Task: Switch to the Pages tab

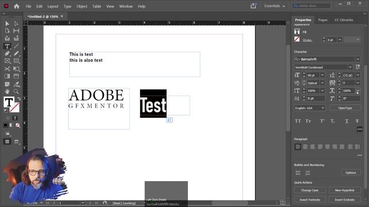Action: pyautogui.click(x=323, y=20)
